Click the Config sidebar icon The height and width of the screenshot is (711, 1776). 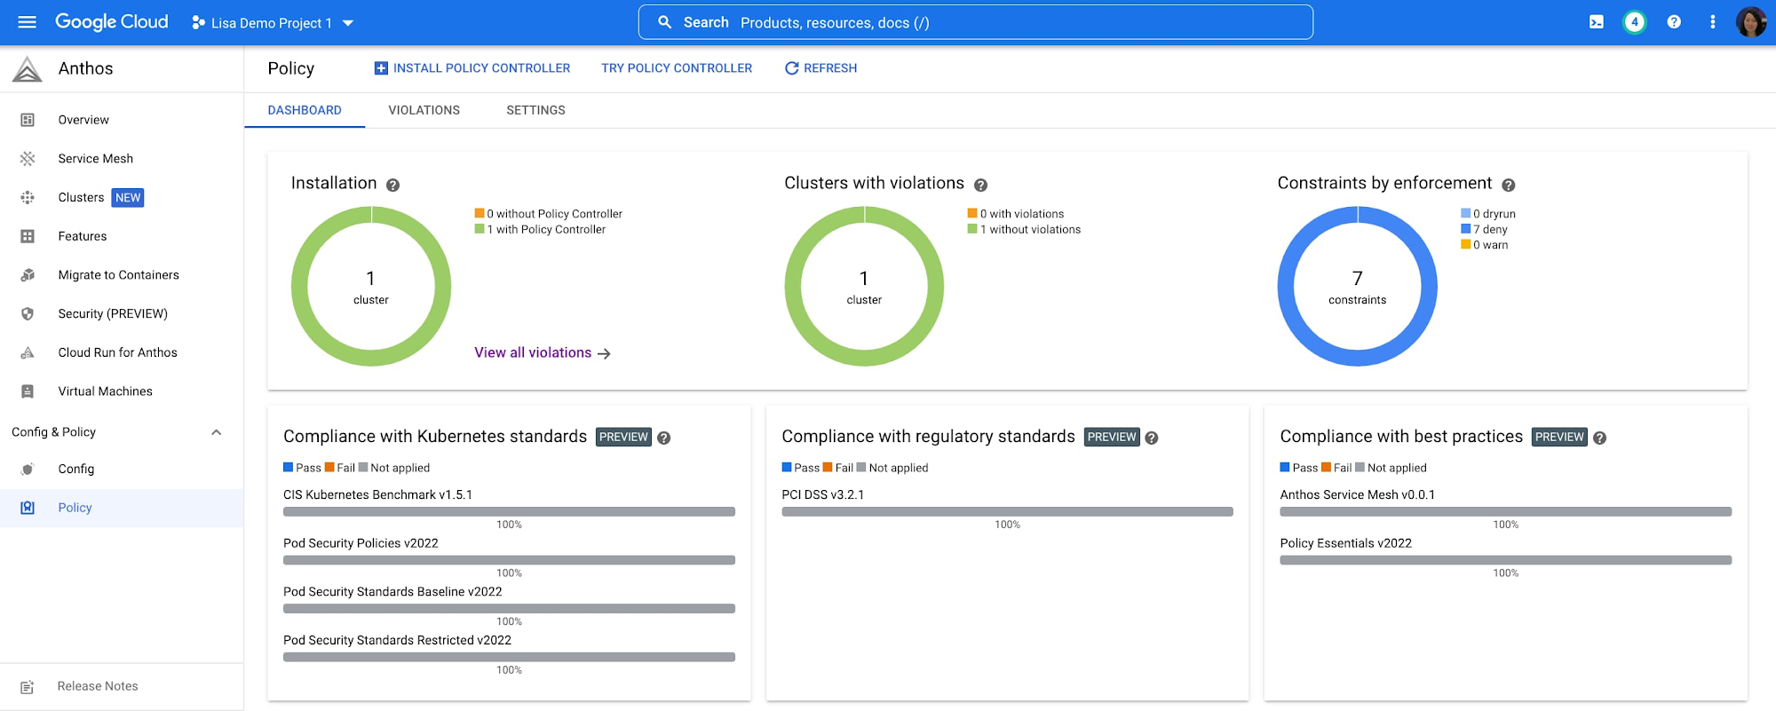(x=28, y=469)
